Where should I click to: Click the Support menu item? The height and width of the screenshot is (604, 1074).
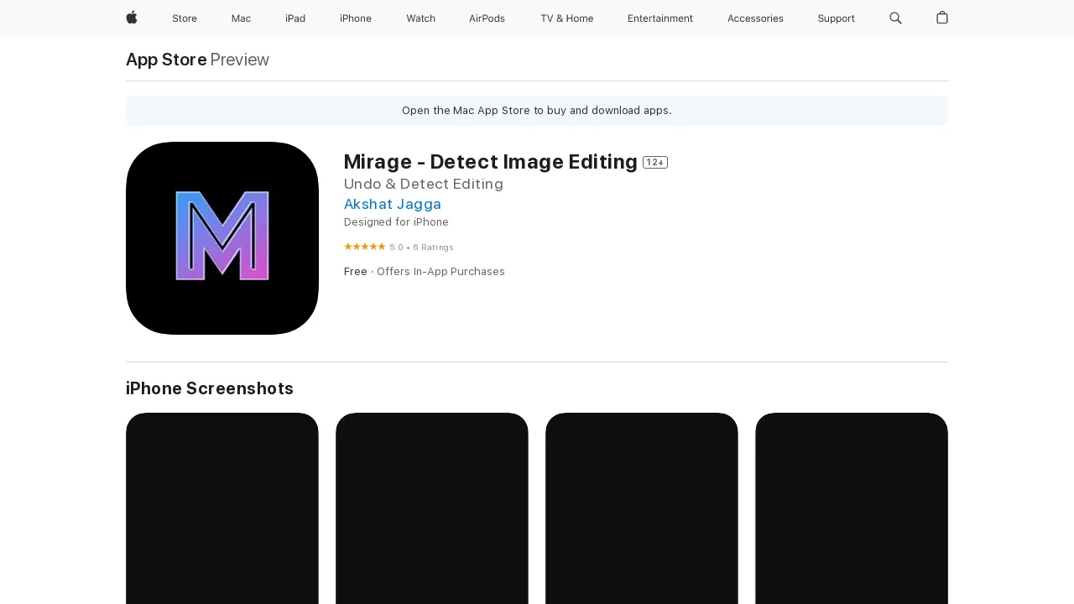coord(836,18)
